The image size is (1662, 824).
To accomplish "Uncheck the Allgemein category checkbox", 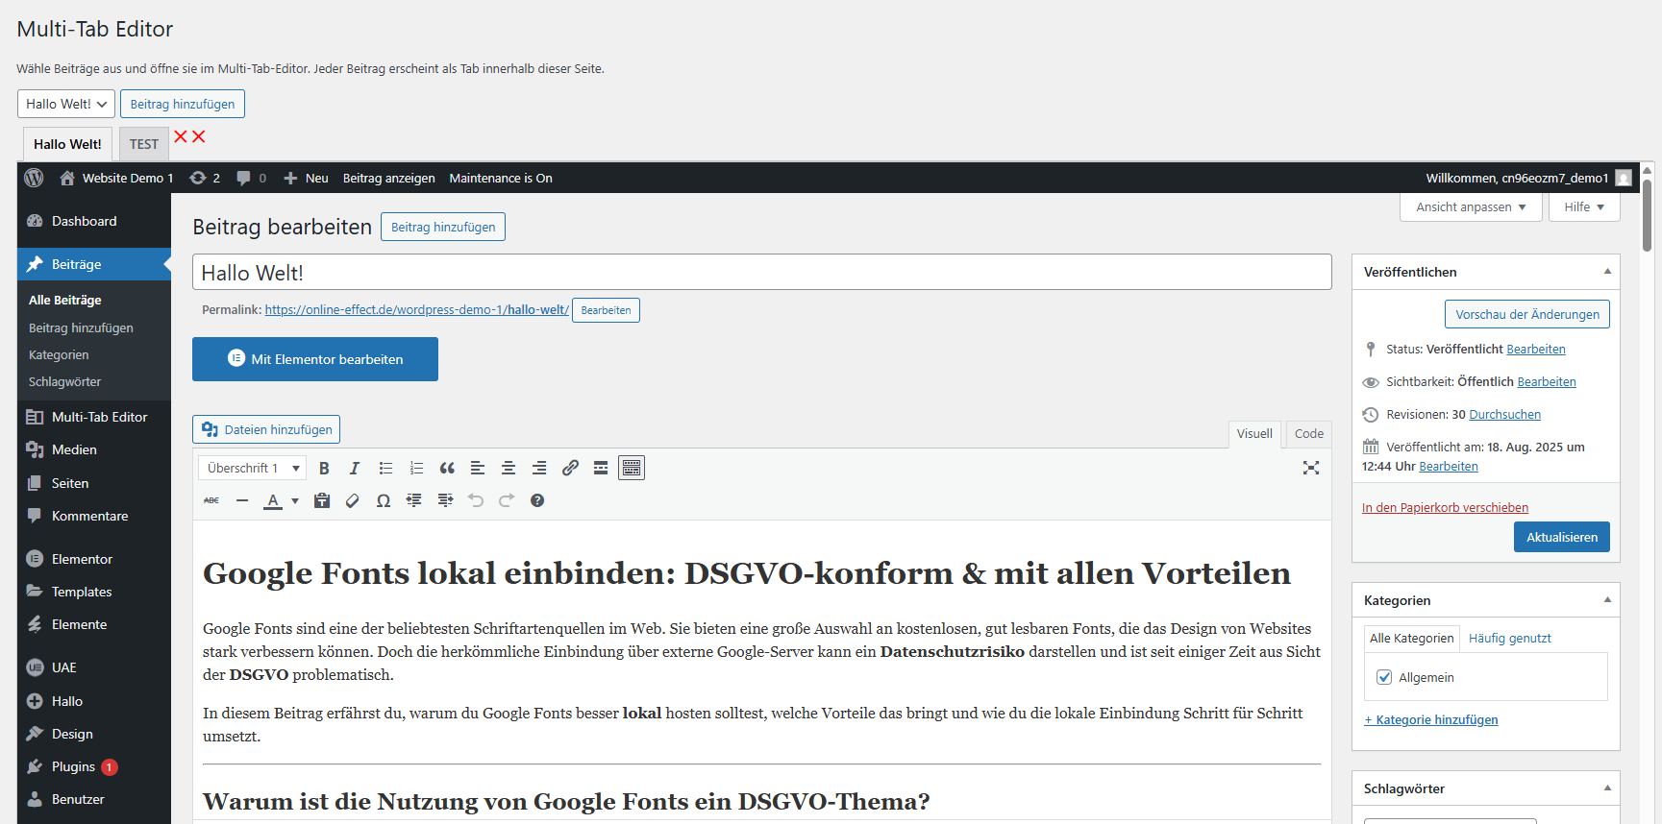I will 1384,678.
